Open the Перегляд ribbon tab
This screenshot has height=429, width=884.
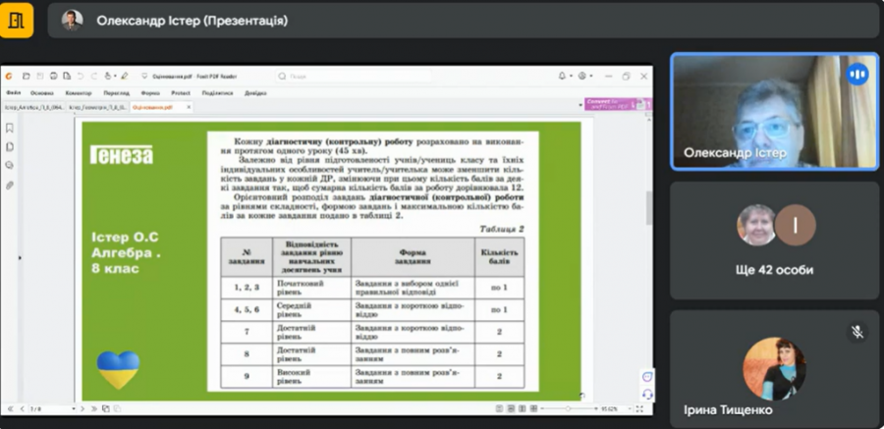tap(117, 93)
